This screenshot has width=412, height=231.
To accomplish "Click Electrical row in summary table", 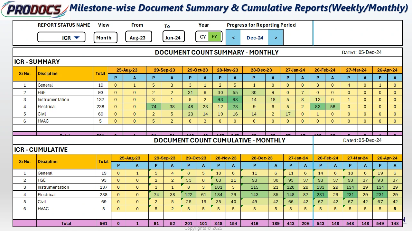I will [47, 107].
